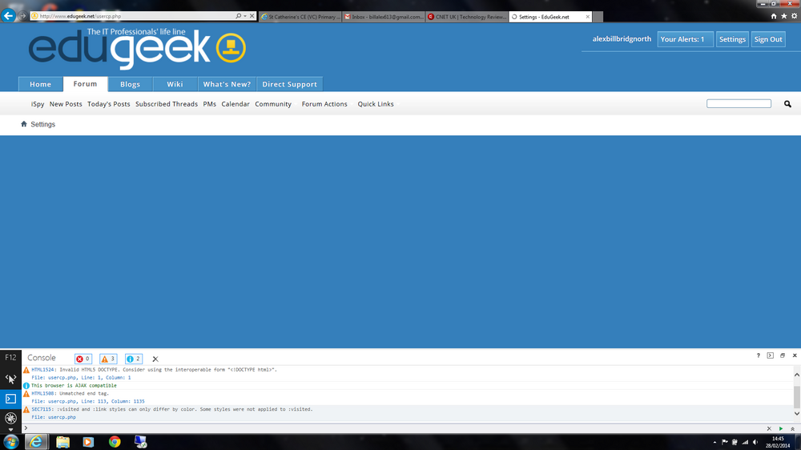
Task: Click the site search magnifier icon
Action: pos(787,103)
